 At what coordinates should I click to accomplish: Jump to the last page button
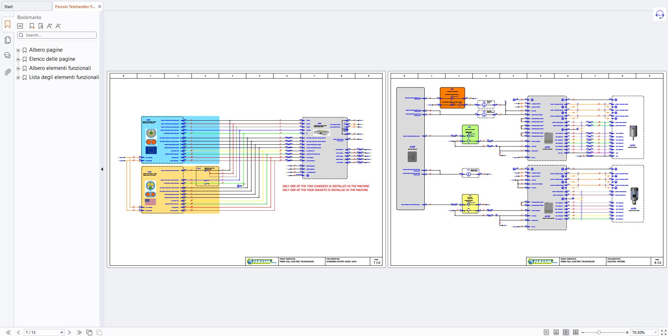pos(79,332)
